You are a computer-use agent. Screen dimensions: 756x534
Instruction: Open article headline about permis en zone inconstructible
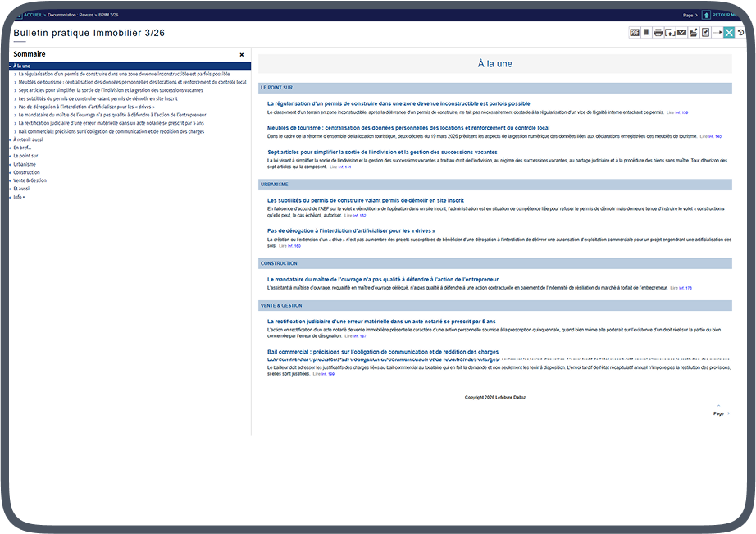[398, 103]
